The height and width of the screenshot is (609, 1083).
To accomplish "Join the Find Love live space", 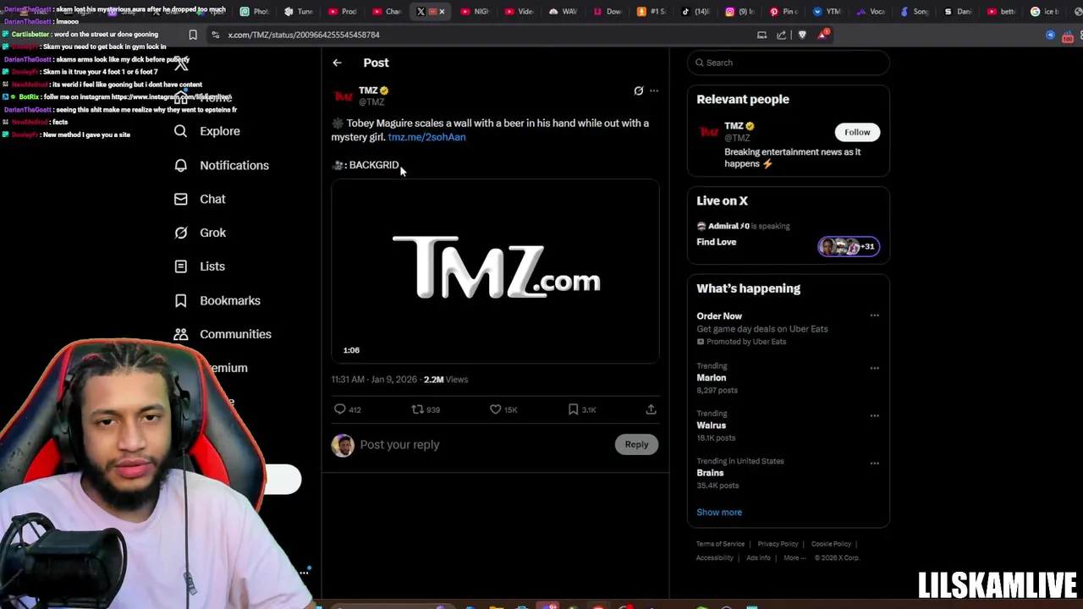I will [717, 242].
